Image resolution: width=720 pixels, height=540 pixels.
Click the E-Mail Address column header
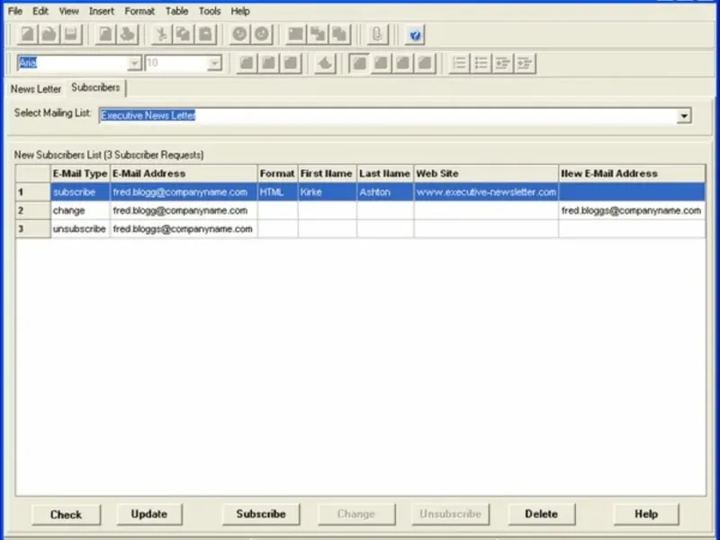pyautogui.click(x=184, y=174)
